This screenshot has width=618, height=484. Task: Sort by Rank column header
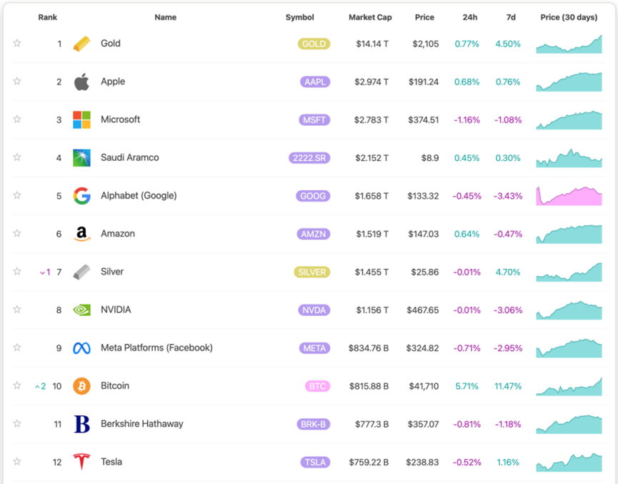48,17
